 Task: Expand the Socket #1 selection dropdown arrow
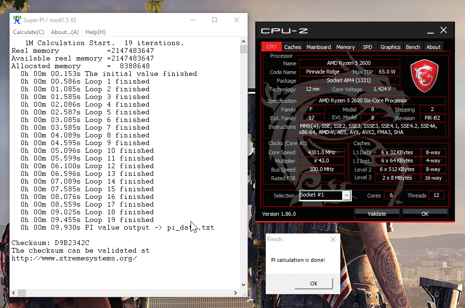(346, 196)
